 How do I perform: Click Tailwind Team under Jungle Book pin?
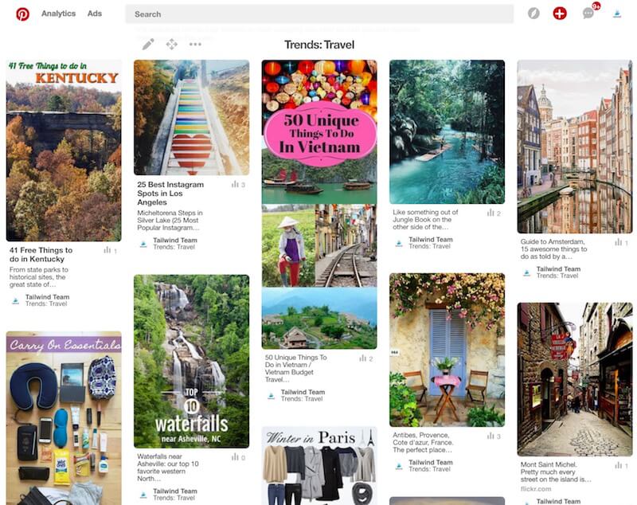pyautogui.click(x=431, y=239)
